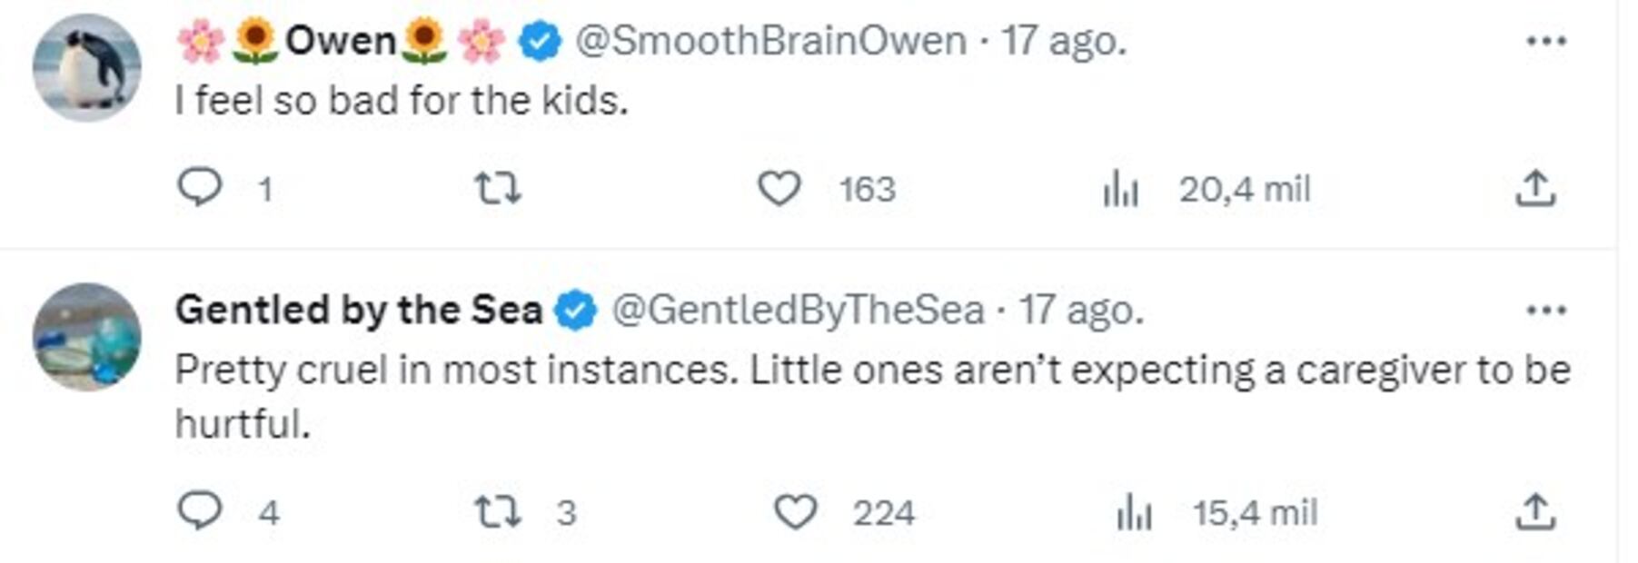
Task: View analytics showing 15,4 mil views
Action: point(1134,513)
